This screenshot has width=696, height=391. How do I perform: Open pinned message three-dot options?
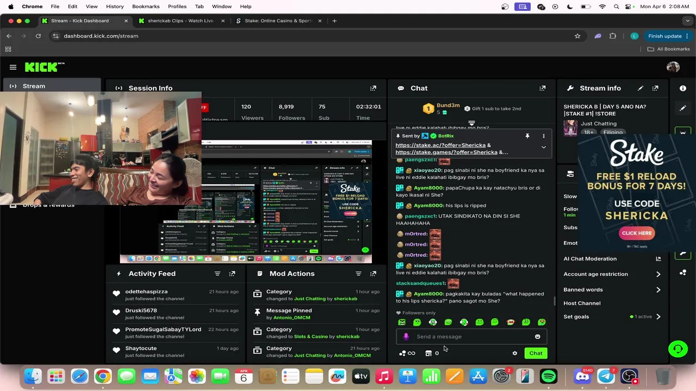[x=543, y=136]
